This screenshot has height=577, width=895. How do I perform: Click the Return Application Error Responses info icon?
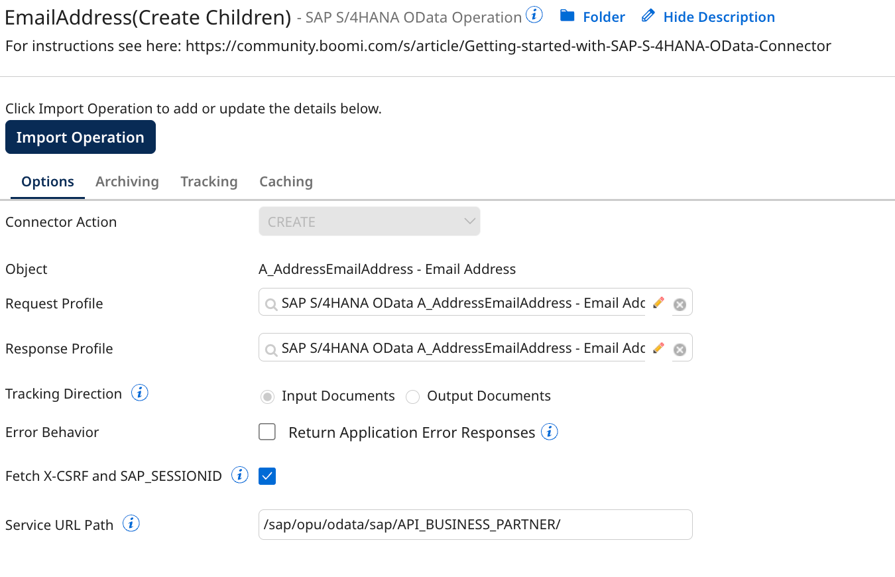[x=550, y=431]
